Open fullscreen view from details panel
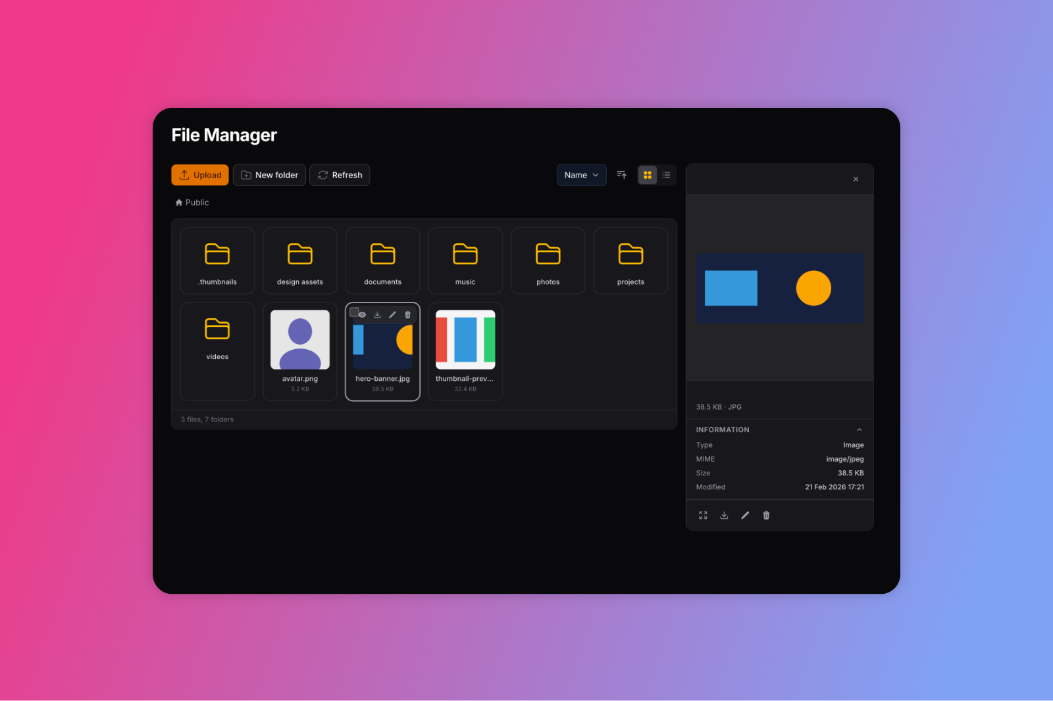1053x701 pixels. [703, 516]
